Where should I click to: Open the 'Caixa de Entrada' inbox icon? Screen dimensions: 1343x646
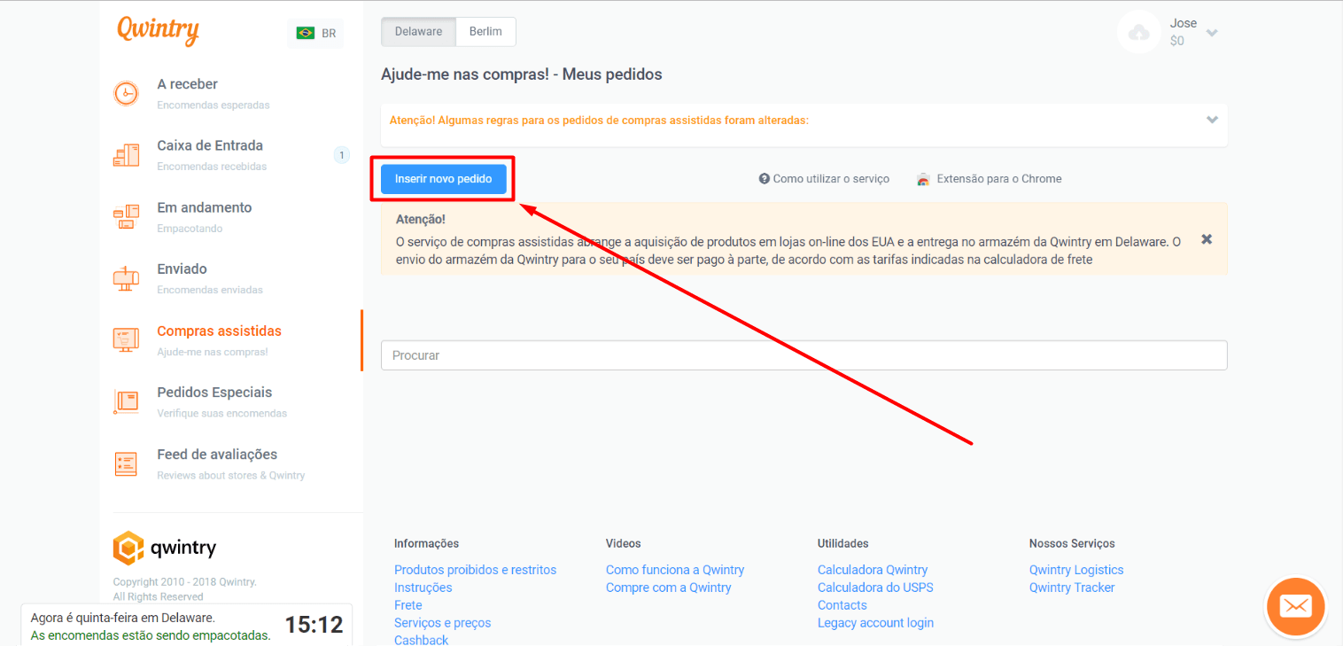pos(127,154)
